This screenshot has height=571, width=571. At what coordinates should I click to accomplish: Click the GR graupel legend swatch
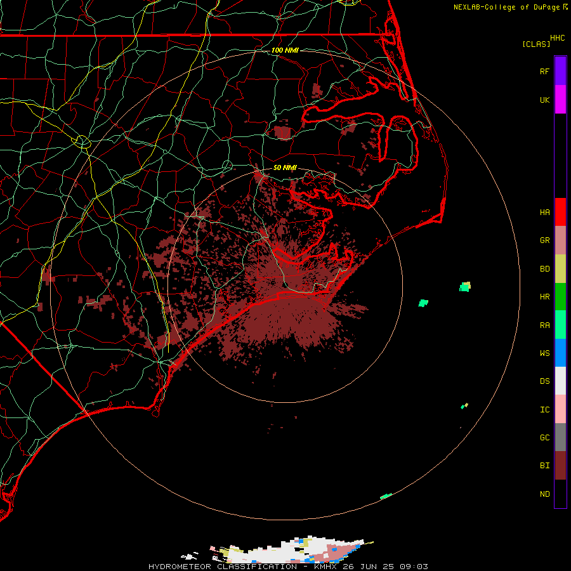[x=560, y=240]
